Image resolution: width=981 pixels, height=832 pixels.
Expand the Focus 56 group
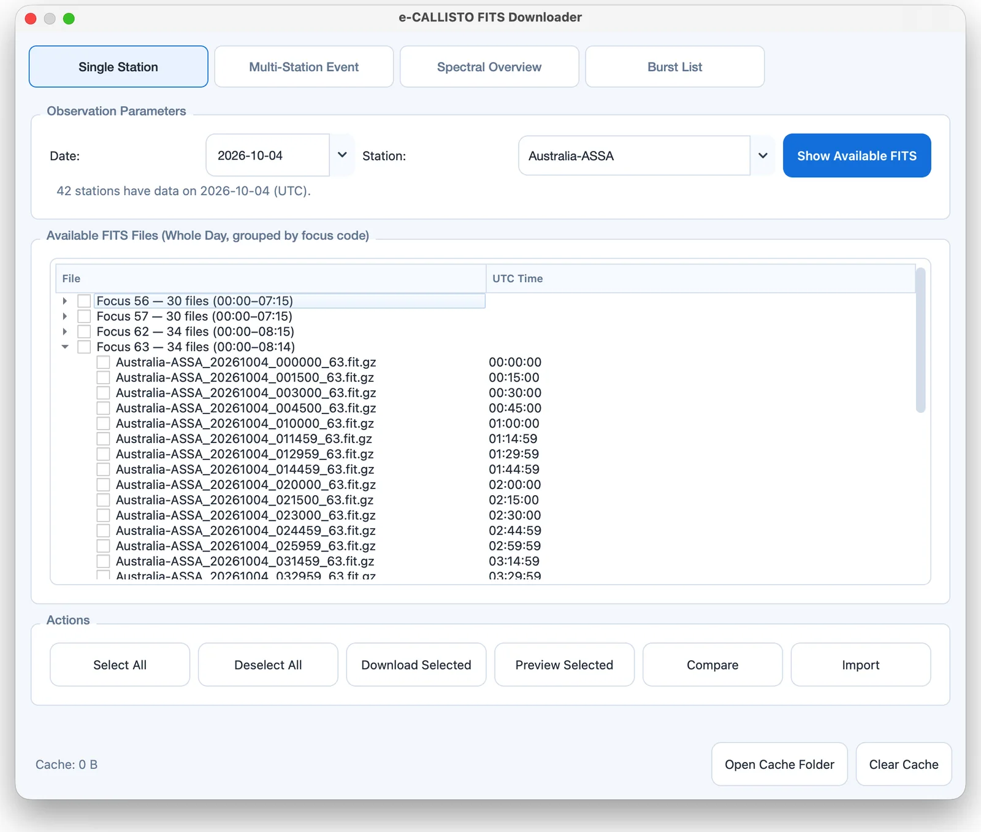(x=65, y=301)
